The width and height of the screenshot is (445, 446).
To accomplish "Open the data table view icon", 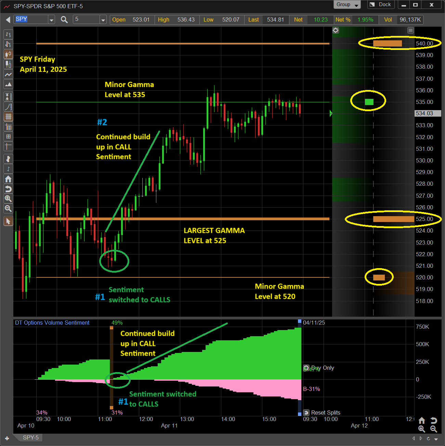I will (x=8, y=127).
